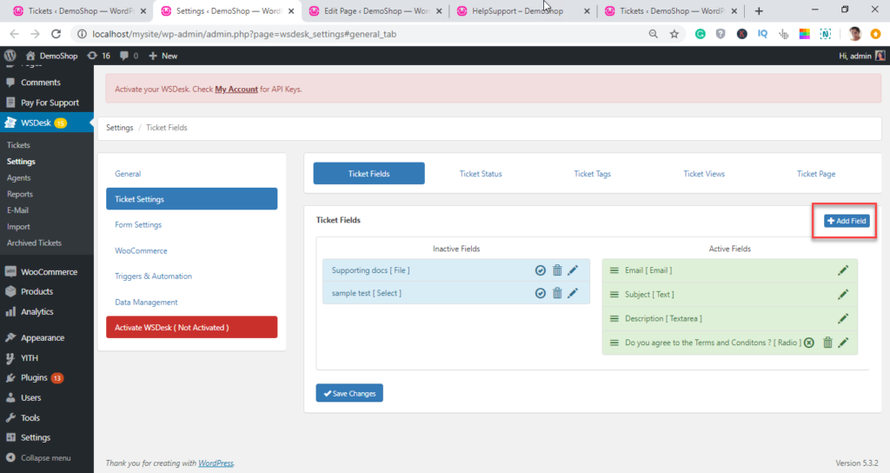Go to the Ticket Page tab
The image size is (890, 473).
pos(815,174)
